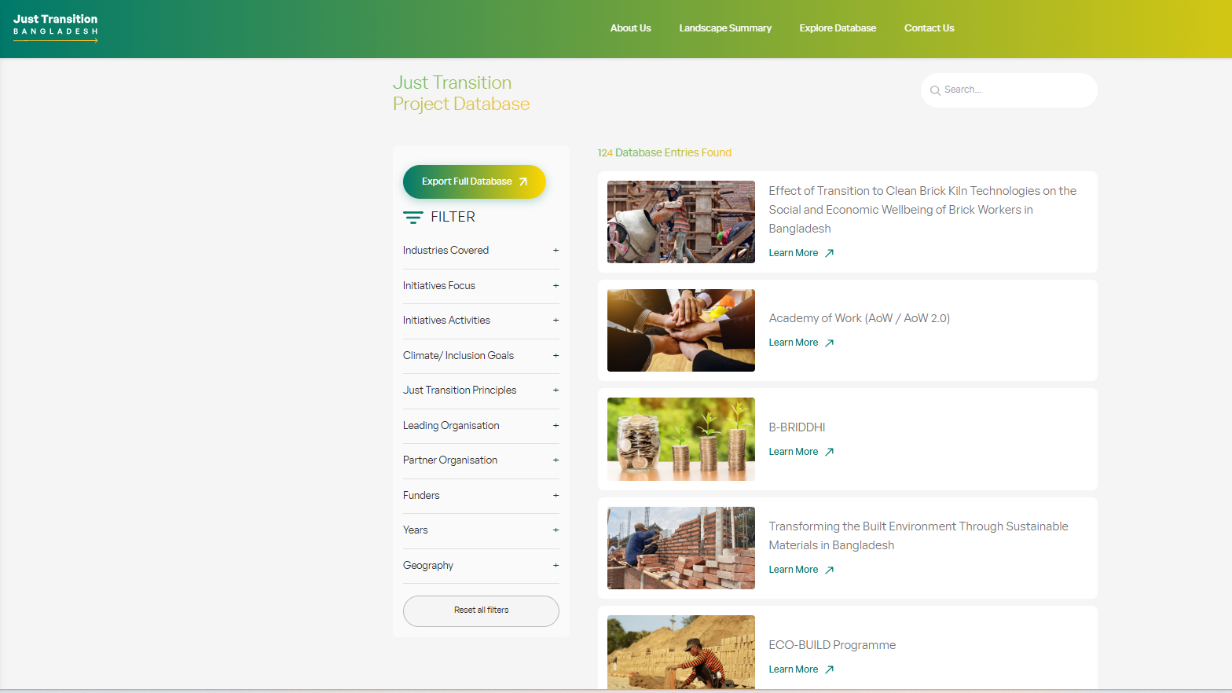Click the filter lines icon
Viewport: 1232px width, 693px height.
pyautogui.click(x=412, y=218)
